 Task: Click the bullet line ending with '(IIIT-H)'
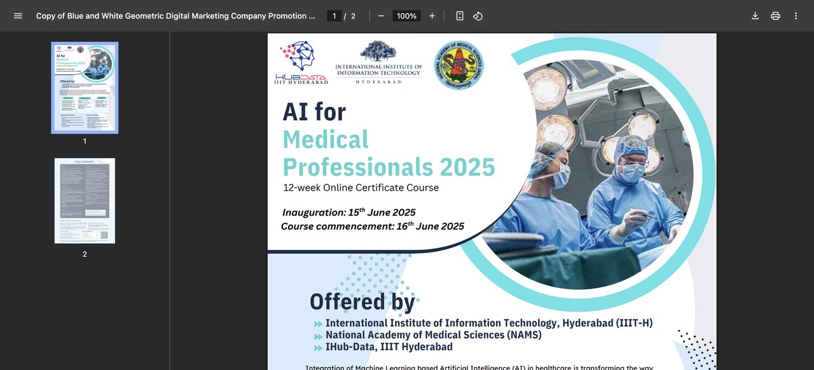(x=489, y=323)
